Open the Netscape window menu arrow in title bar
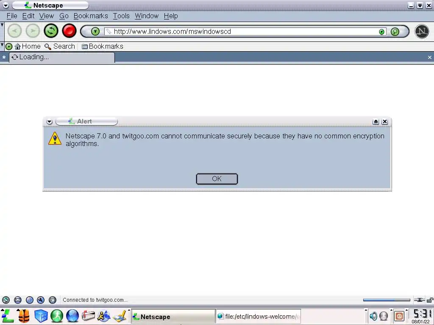The width and height of the screenshot is (434, 325). coord(6,5)
